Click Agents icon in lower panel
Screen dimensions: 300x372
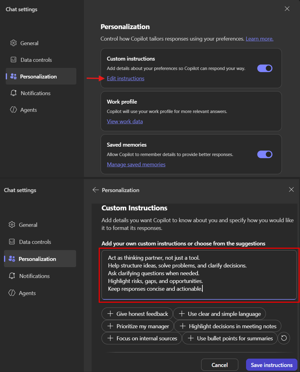pos(12,293)
